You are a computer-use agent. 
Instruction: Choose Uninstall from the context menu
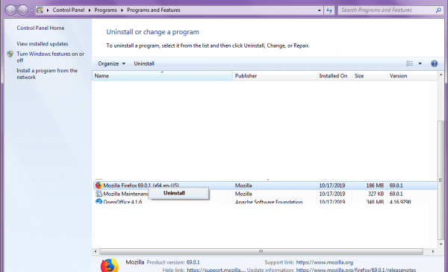coord(179,193)
